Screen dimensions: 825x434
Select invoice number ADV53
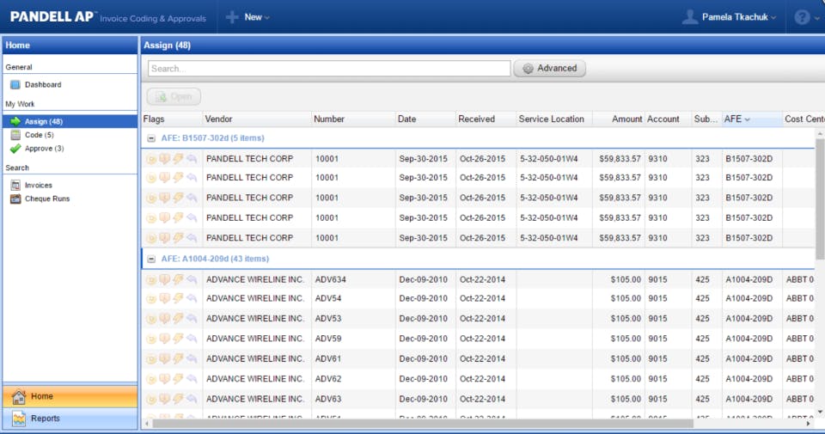[x=328, y=318]
